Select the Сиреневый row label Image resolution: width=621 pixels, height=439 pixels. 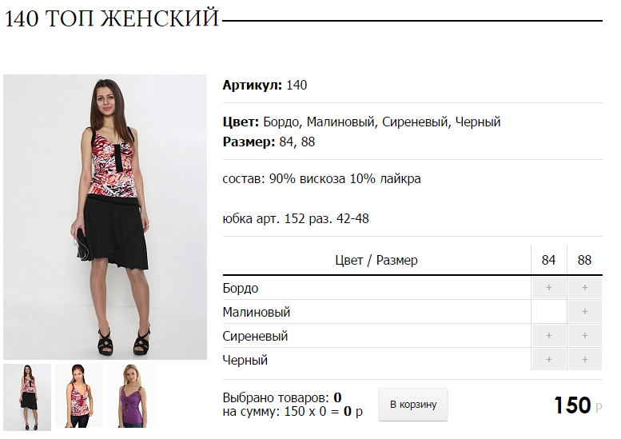(255, 337)
